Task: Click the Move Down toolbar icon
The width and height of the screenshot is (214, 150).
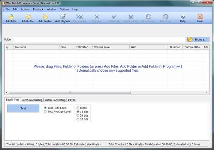Action: 148,18
